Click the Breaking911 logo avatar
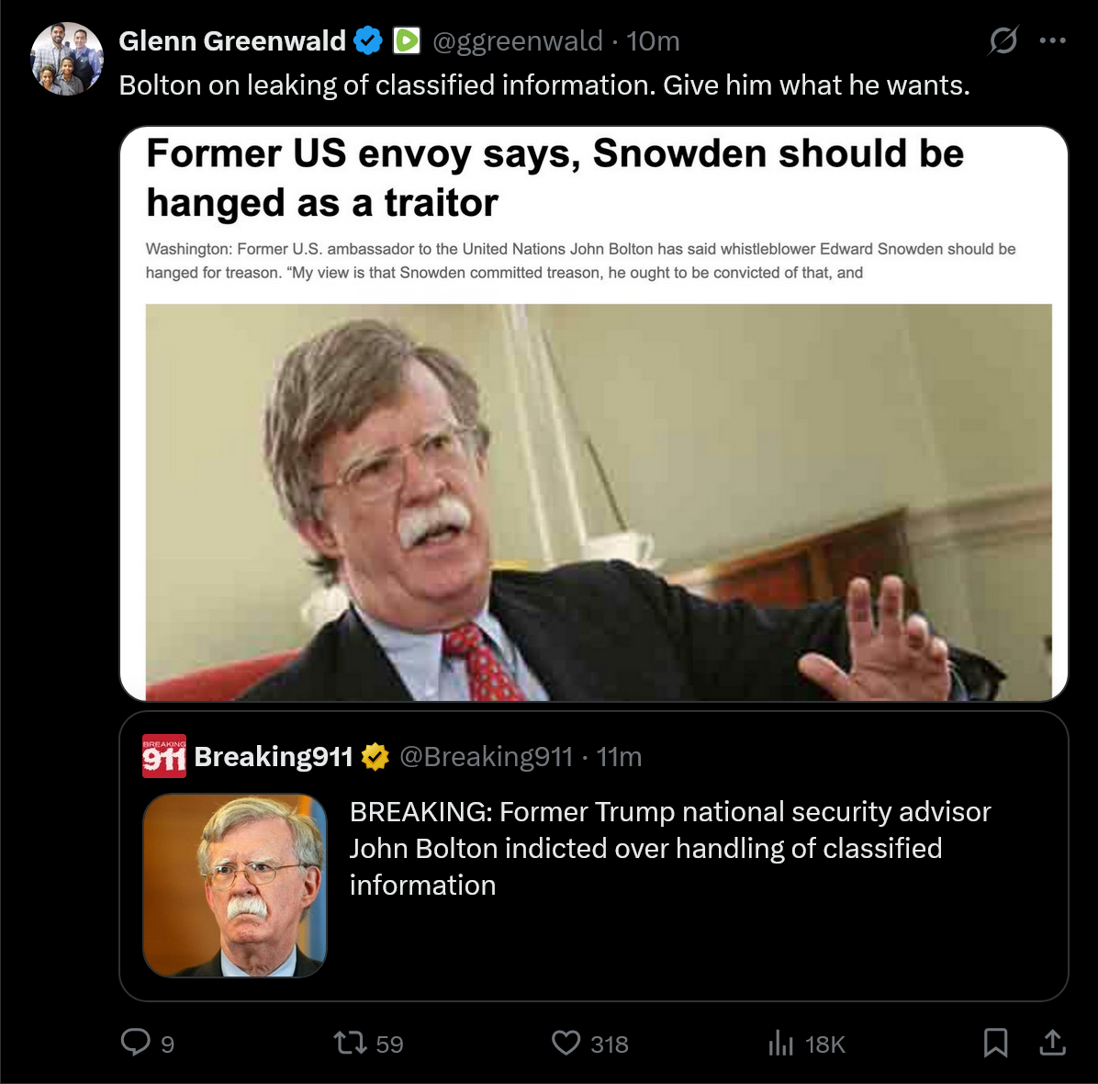 [x=163, y=756]
